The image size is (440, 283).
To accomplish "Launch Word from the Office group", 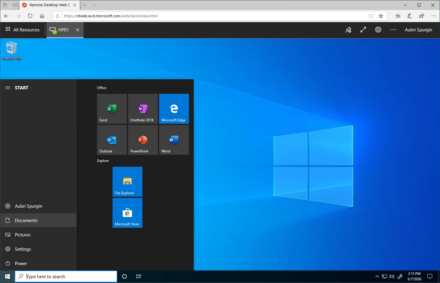I will [174, 140].
